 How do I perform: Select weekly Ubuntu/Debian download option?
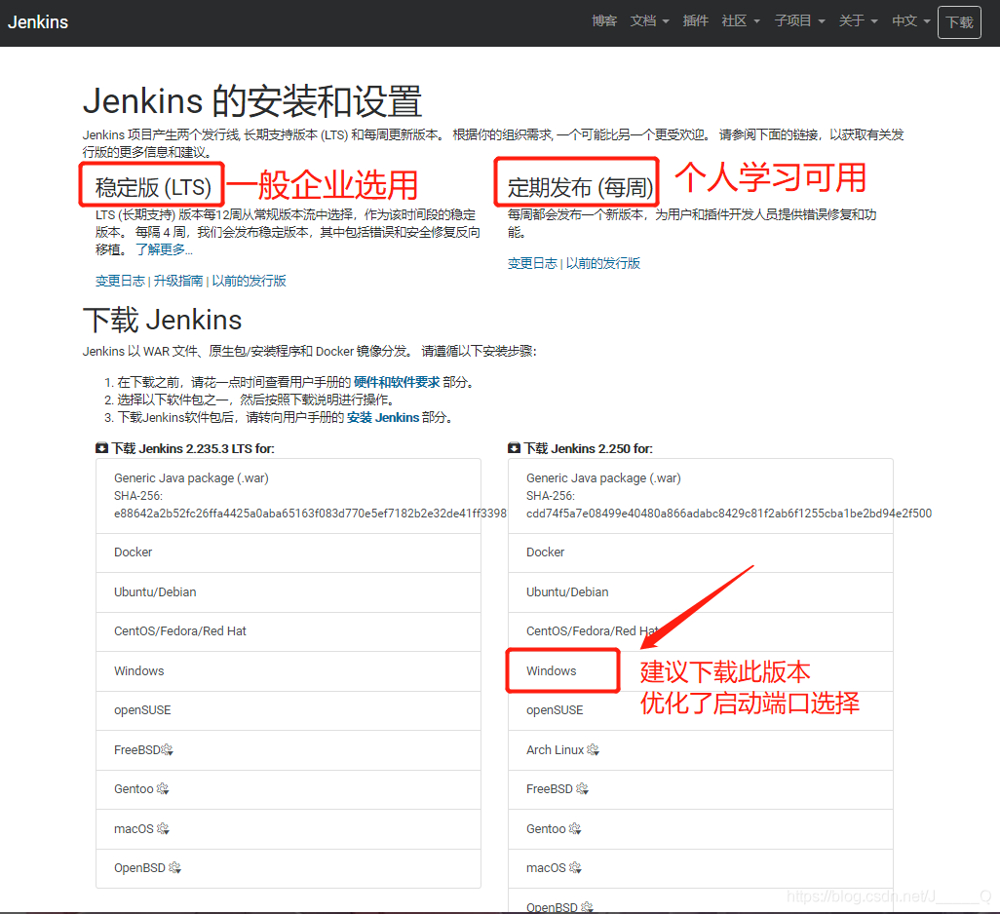pyautogui.click(x=700, y=592)
